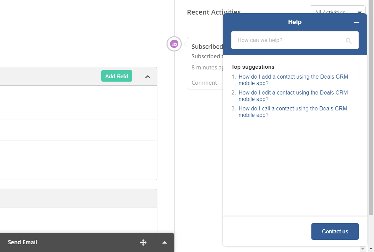Click the Subscribed activity timeline icon

pyautogui.click(x=174, y=44)
